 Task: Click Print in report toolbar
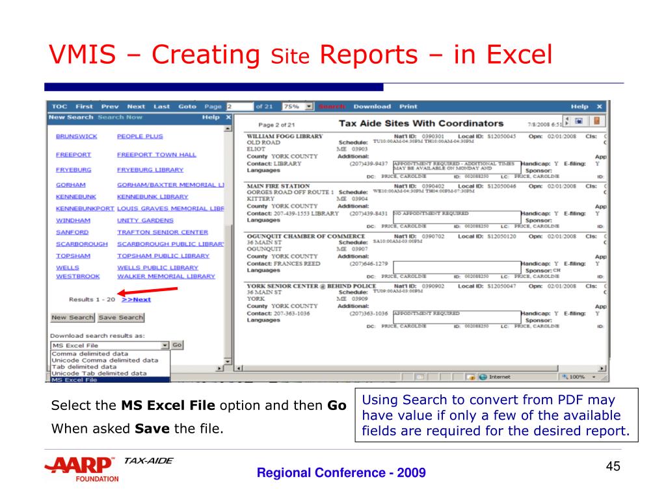pos(408,107)
